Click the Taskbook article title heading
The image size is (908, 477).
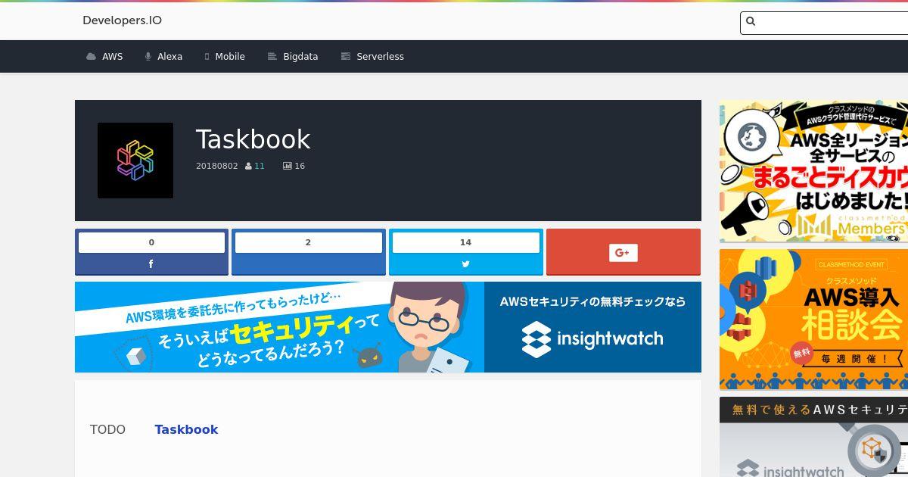pos(253,139)
